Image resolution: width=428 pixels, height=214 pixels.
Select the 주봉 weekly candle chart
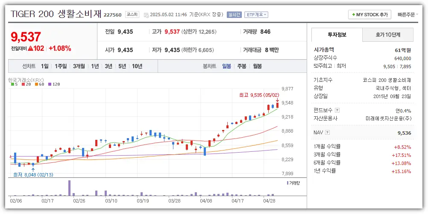pos(242,66)
